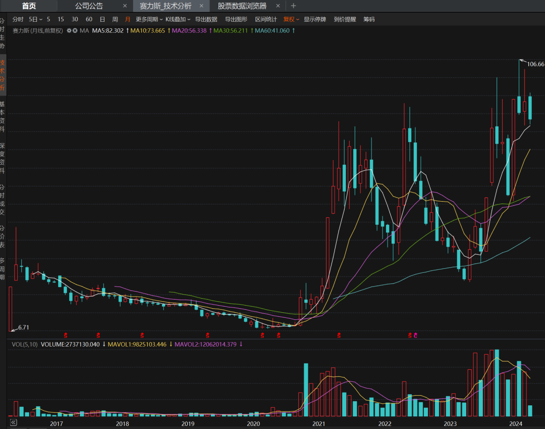This screenshot has width=545, height=429.
Task: Click the 106.66 high price label
Action: pyautogui.click(x=535, y=64)
